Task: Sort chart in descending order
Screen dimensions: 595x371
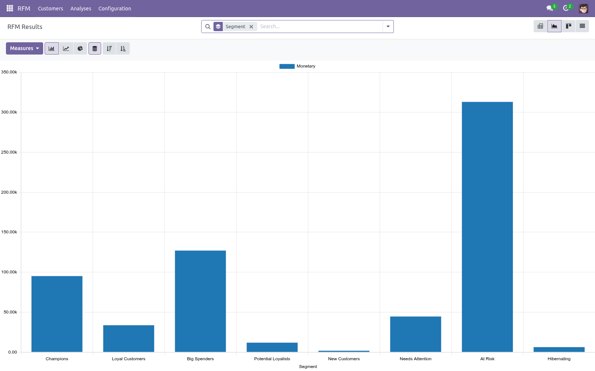Action: [109, 48]
